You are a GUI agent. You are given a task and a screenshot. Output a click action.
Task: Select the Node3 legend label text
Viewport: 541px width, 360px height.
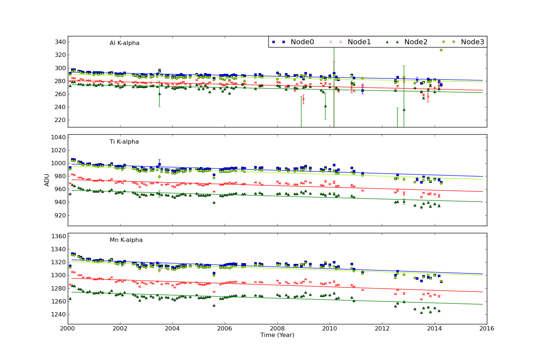click(x=472, y=42)
